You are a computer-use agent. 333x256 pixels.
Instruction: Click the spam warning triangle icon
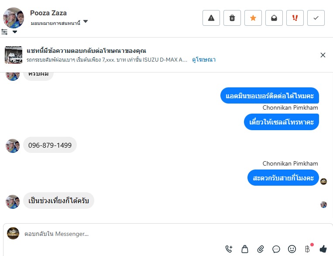tap(211, 18)
